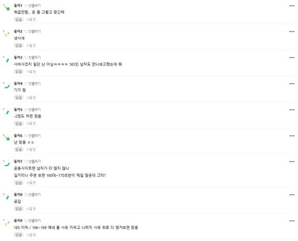Click 둥이4's green curve avatar
This screenshot has height=241, width=298.
point(7,86)
